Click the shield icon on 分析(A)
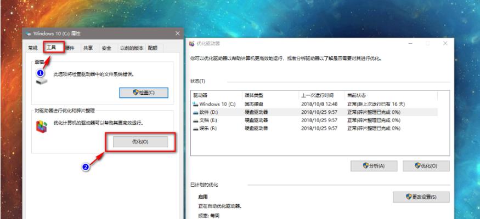The image size is (480, 219). pyautogui.click(x=366, y=165)
